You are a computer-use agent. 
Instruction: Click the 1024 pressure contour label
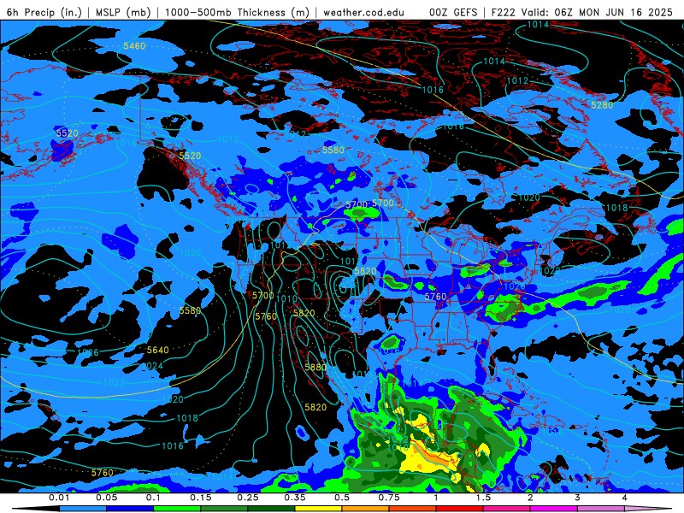tap(152, 366)
